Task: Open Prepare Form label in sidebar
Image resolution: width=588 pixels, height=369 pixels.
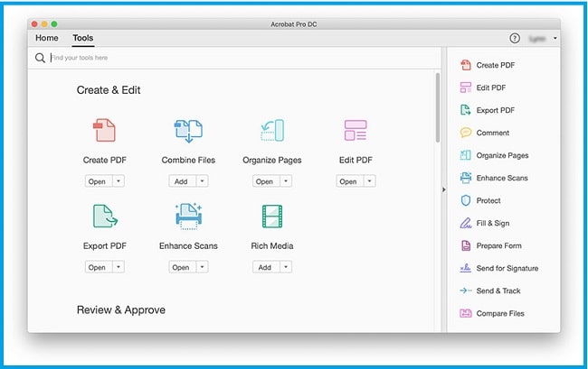Action: click(498, 245)
